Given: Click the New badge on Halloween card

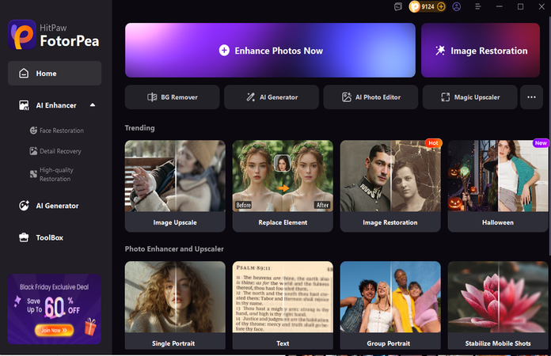Looking at the screenshot, I should 541,143.
